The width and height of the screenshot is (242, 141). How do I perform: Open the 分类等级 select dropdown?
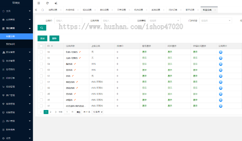(164, 20)
